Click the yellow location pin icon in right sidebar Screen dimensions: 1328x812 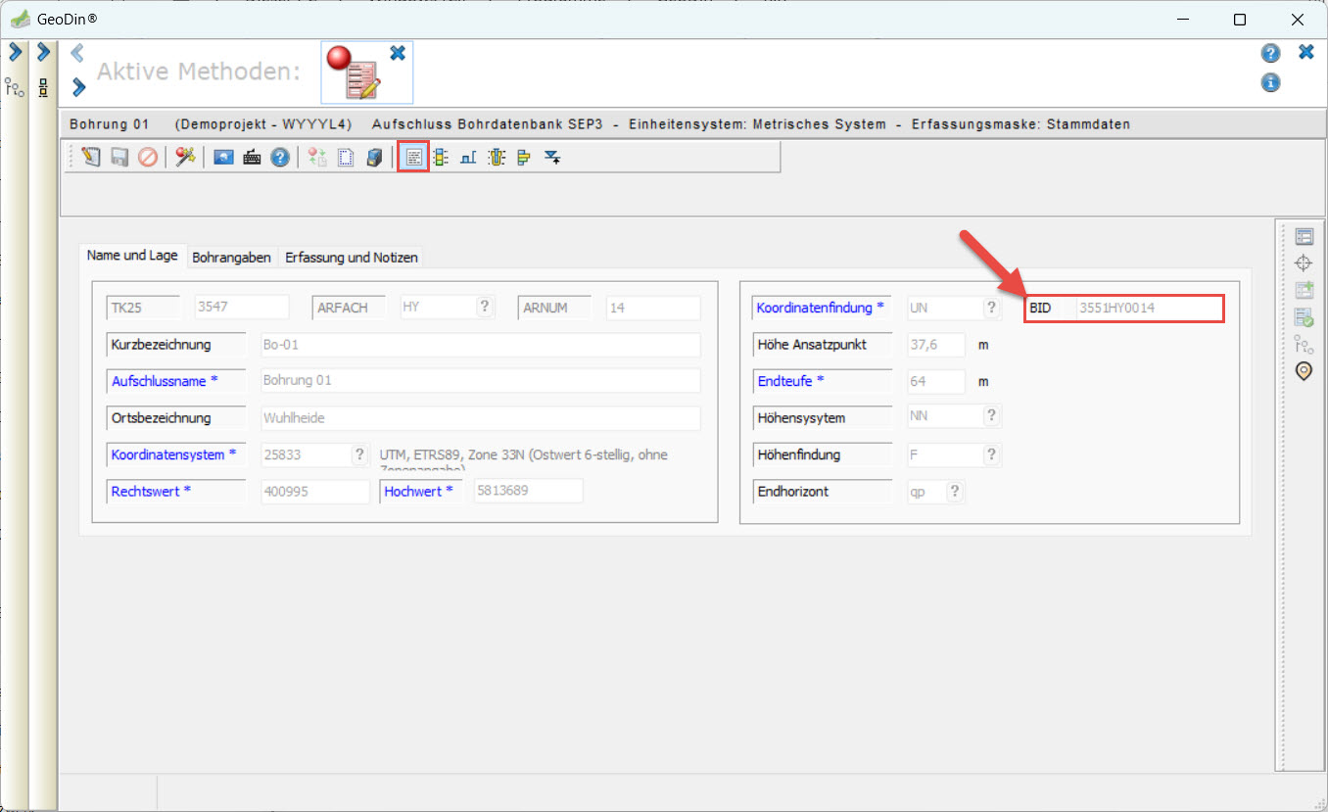1304,371
